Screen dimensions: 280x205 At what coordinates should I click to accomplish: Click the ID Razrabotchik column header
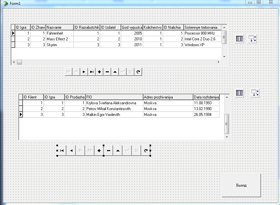coord(87,27)
